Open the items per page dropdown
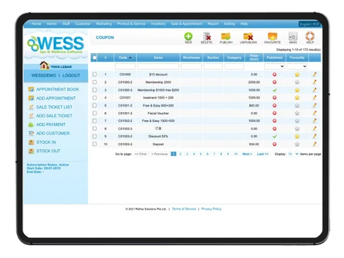Viewport: 344px width, 258px height. (x=293, y=154)
